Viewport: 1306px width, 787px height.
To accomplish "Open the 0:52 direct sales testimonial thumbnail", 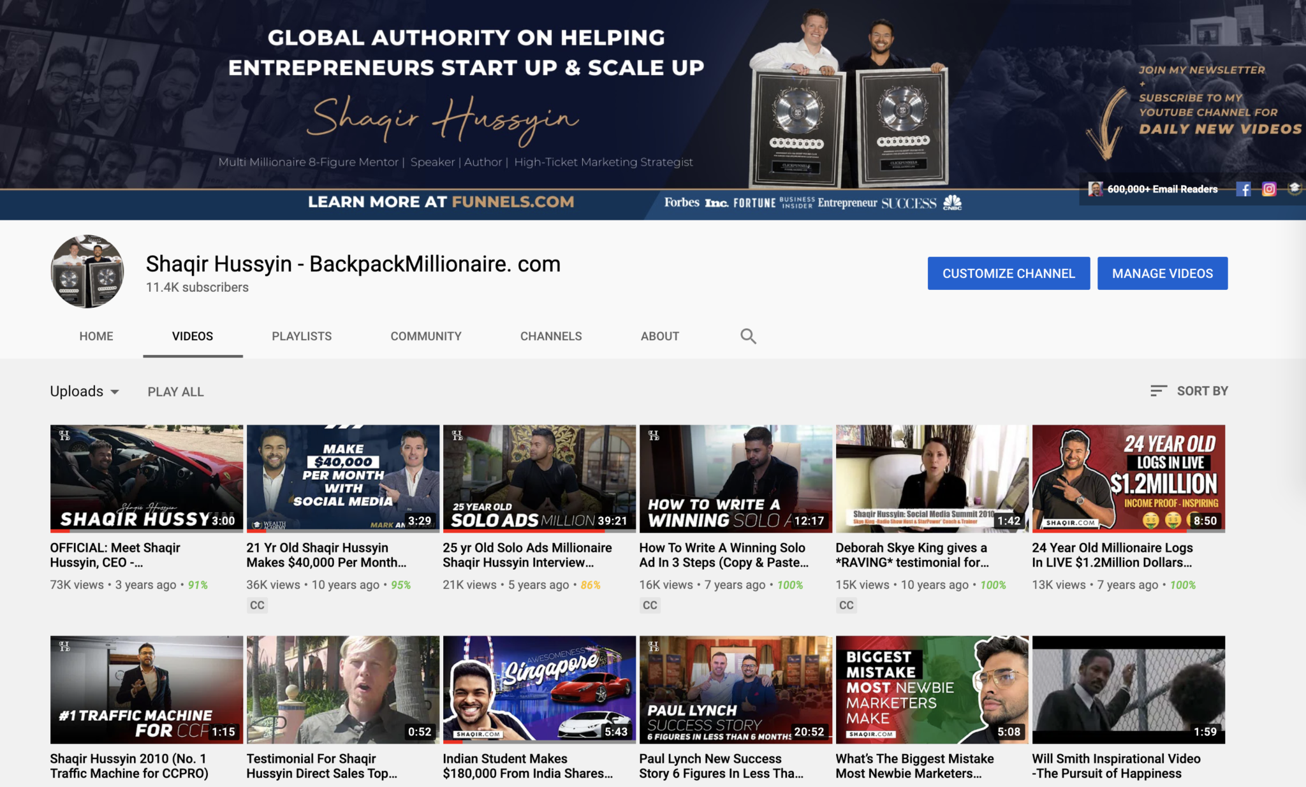I will click(x=343, y=690).
